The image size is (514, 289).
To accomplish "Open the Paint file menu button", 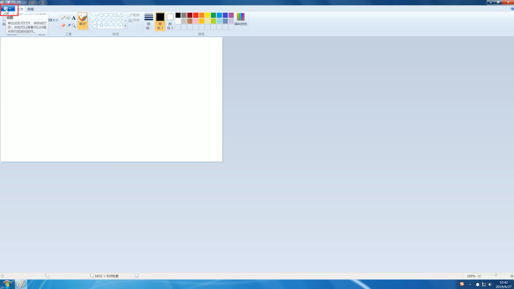I will [8, 9].
